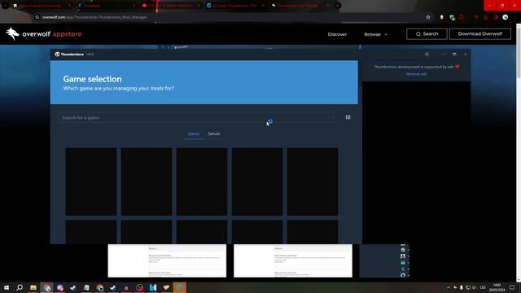Open browser profile avatar icon
The width and height of the screenshot is (521, 293).
[505, 17]
